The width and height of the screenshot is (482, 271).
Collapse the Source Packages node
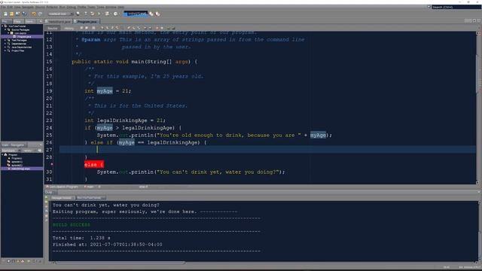5,29
